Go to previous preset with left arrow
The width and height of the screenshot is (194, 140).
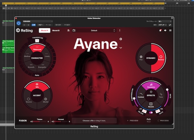(x=24, y=25)
